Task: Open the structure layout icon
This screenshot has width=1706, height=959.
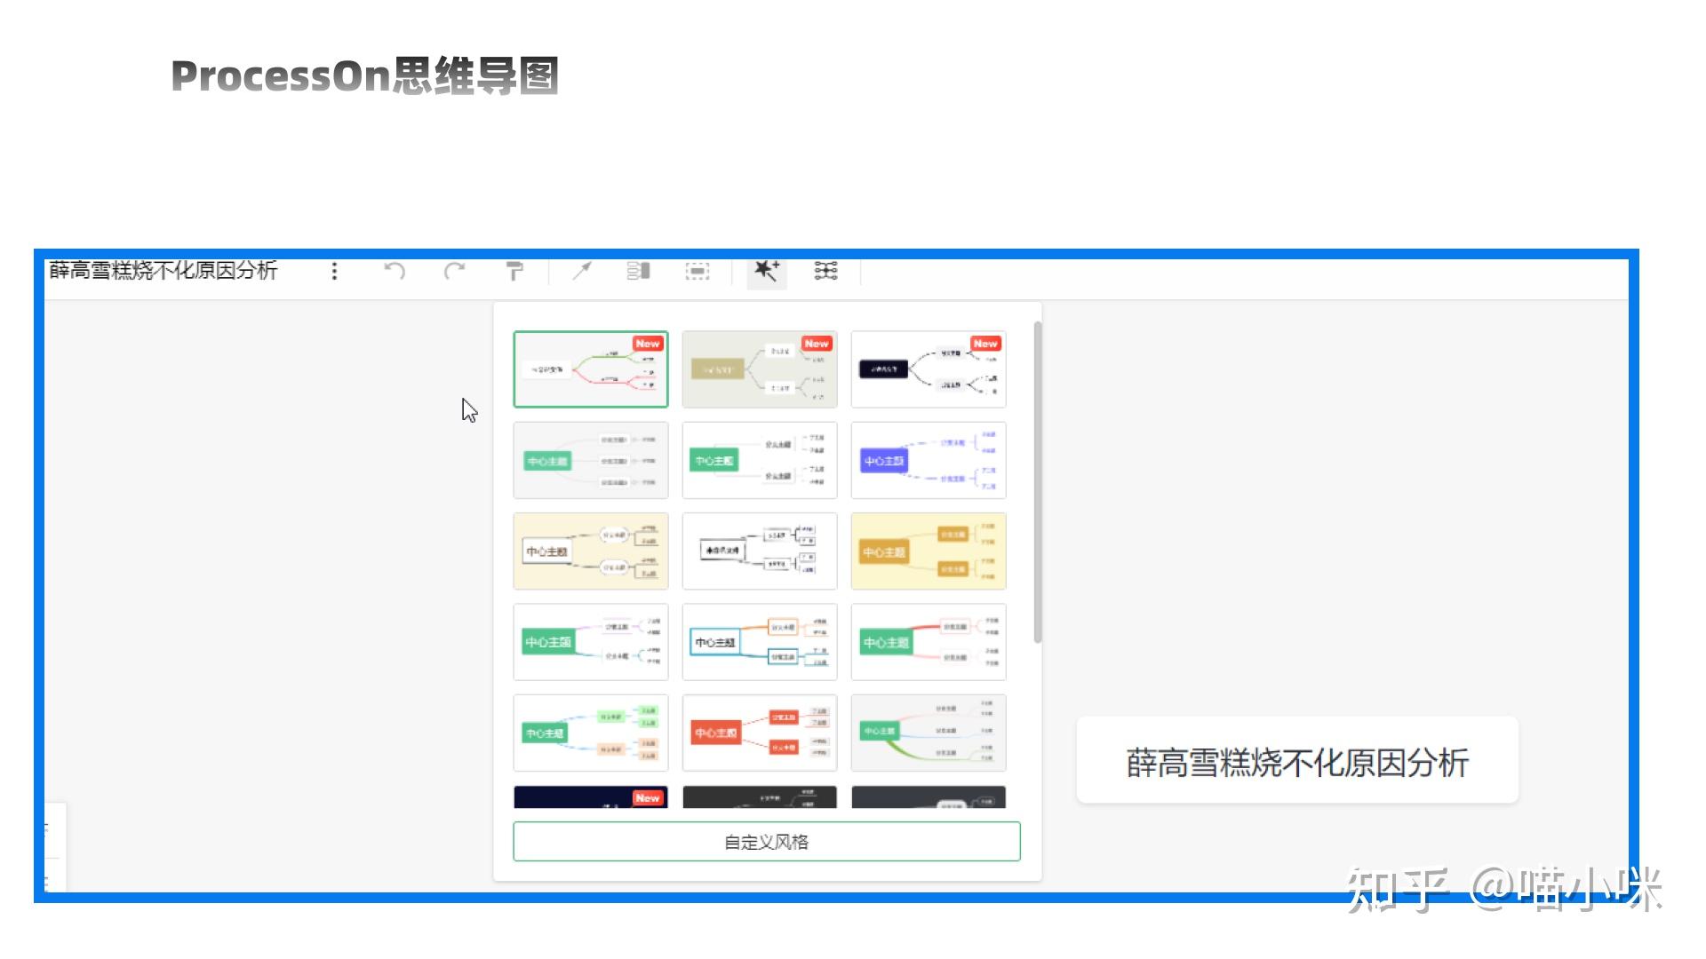Action: click(826, 271)
